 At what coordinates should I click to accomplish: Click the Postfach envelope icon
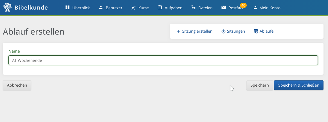(x=224, y=8)
